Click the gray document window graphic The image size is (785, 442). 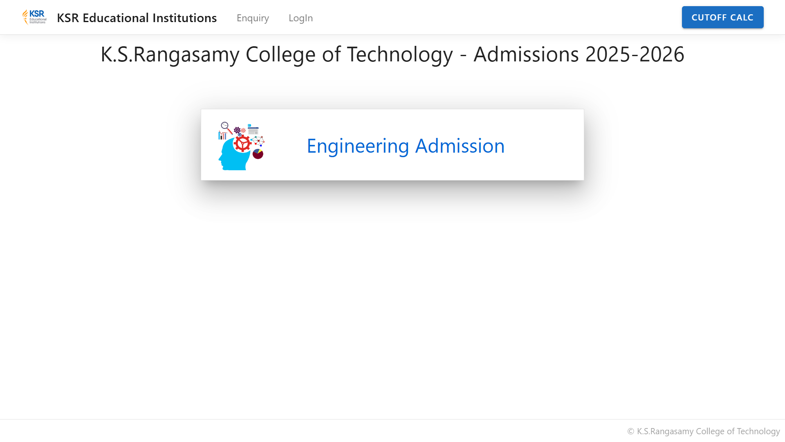pos(253,131)
